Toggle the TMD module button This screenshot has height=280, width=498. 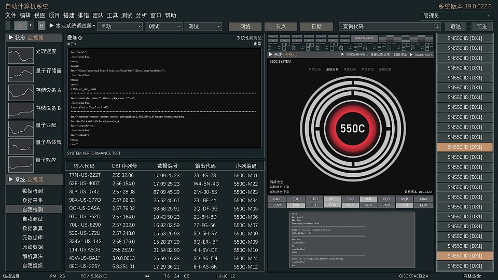(x=350, y=199)
